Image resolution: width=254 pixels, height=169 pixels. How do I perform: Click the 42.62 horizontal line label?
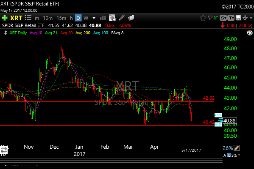pyautogui.click(x=209, y=98)
